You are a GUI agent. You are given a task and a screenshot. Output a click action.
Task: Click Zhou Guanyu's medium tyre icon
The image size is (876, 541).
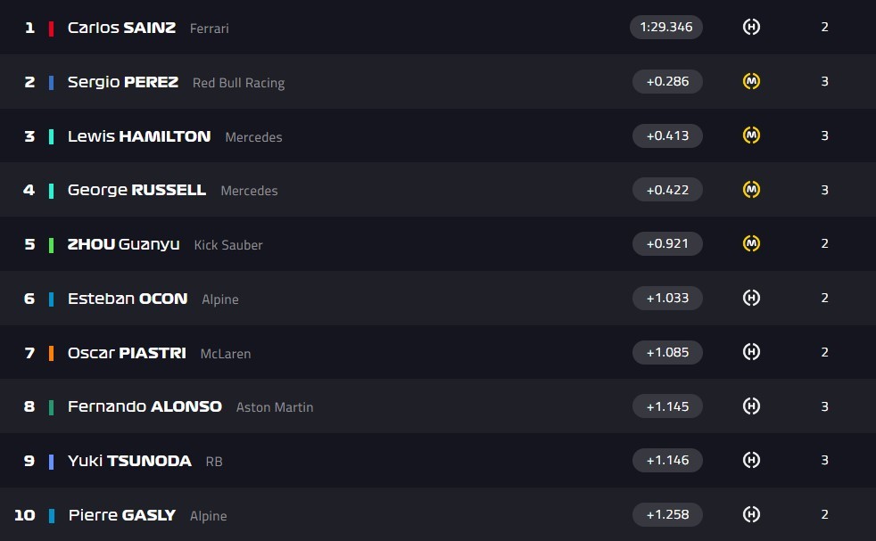[751, 243]
